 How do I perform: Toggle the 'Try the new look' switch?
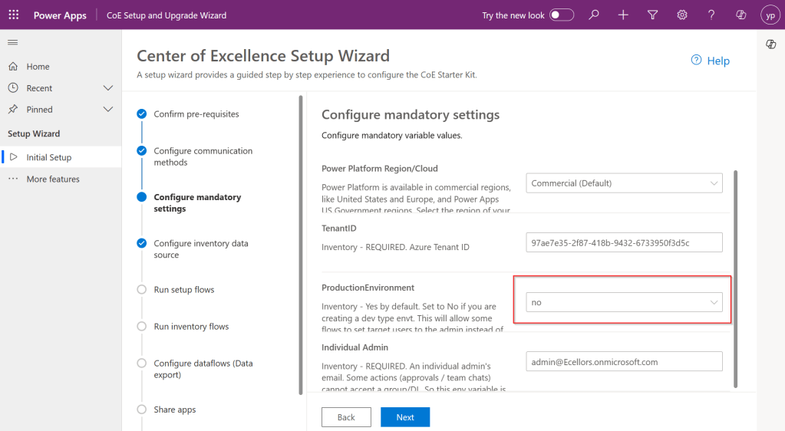pyautogui.click(x=562, y=15)
